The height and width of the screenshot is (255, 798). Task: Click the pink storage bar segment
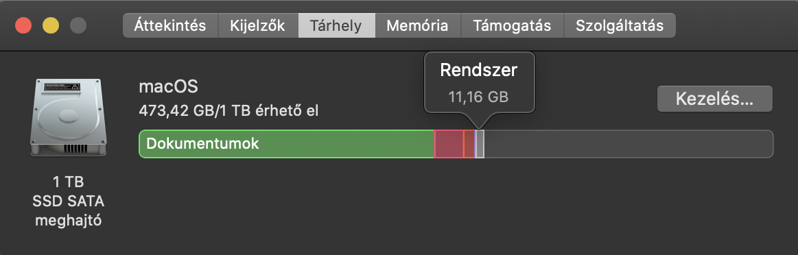449,144
